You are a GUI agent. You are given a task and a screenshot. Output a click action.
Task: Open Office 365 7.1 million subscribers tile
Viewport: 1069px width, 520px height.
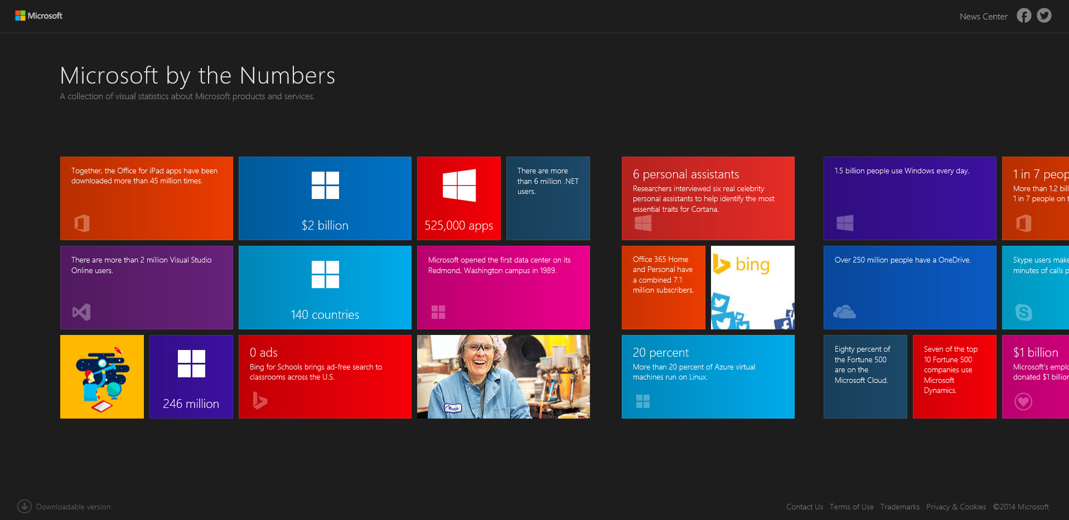[664, 288]
